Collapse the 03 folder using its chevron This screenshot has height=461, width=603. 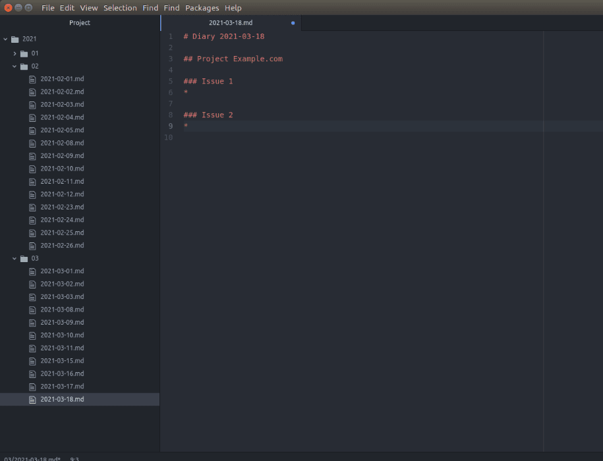click(14, 259)
